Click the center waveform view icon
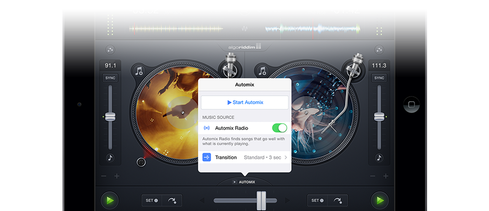This screenshot has width=489, height=211. click(x=244, y=29)
